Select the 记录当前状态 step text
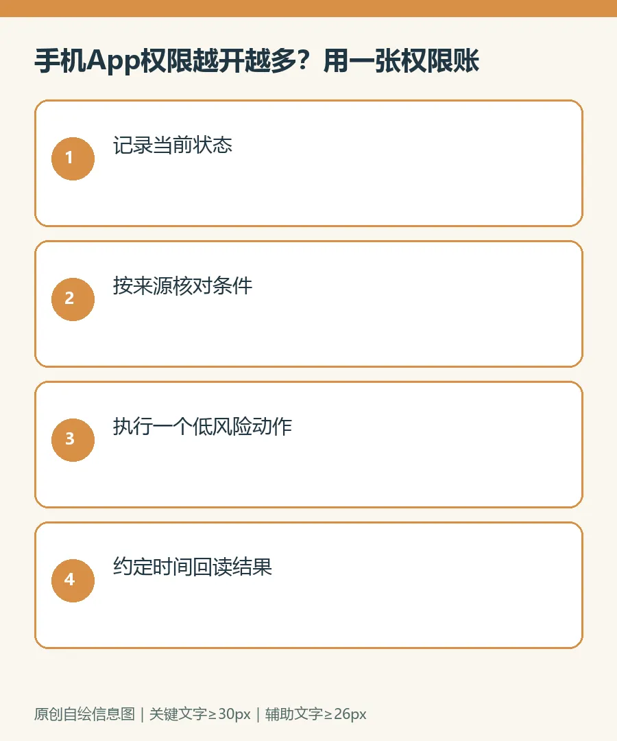Image resolution: width=617 pixels, height=741 pixels. pos(172,145)
